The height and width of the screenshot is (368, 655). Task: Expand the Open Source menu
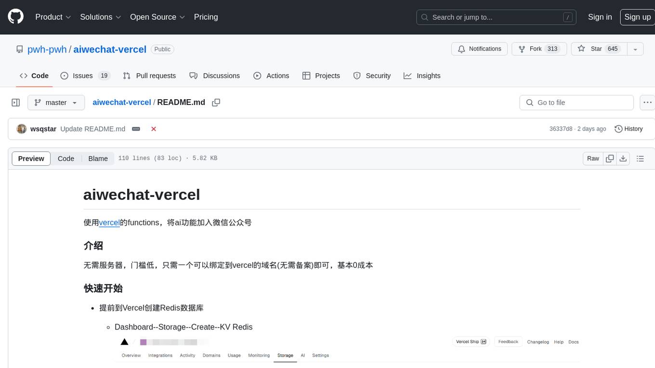157,17
